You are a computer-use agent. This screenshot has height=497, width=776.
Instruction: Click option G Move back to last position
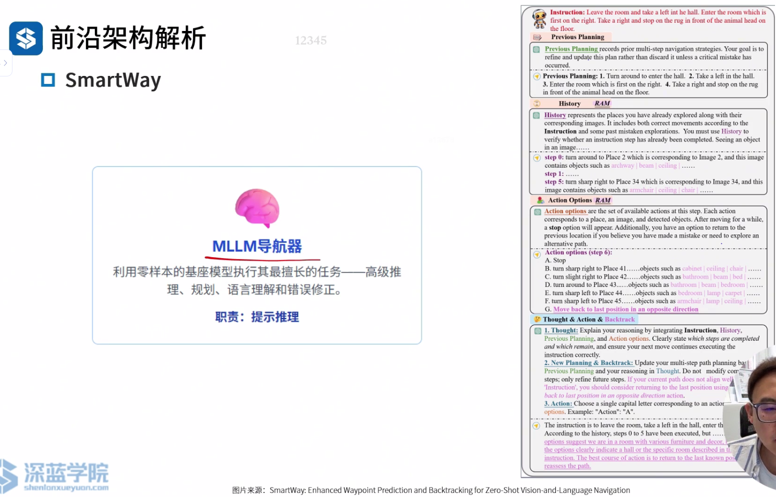[625, 309]
